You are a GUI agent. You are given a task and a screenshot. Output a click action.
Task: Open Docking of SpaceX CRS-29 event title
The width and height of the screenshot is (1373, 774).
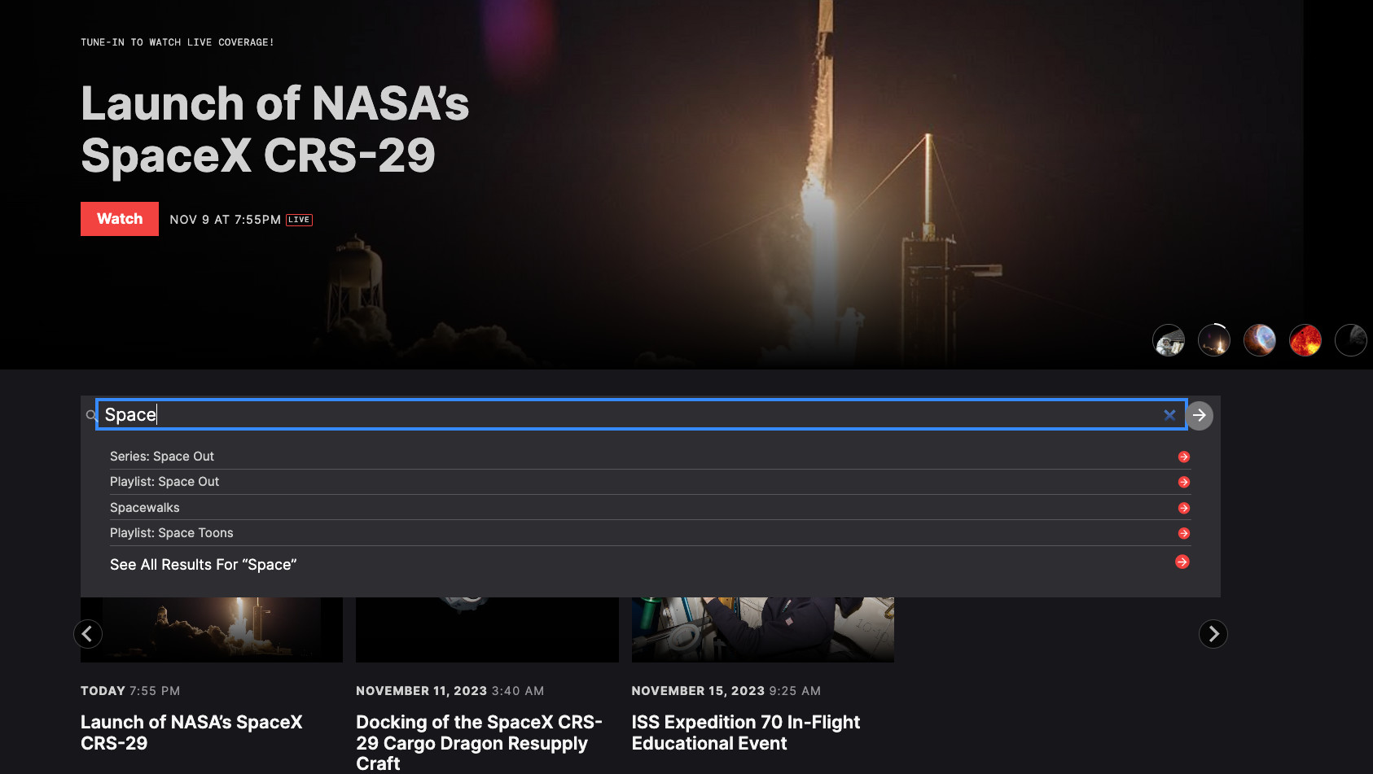tap(479, 742)
